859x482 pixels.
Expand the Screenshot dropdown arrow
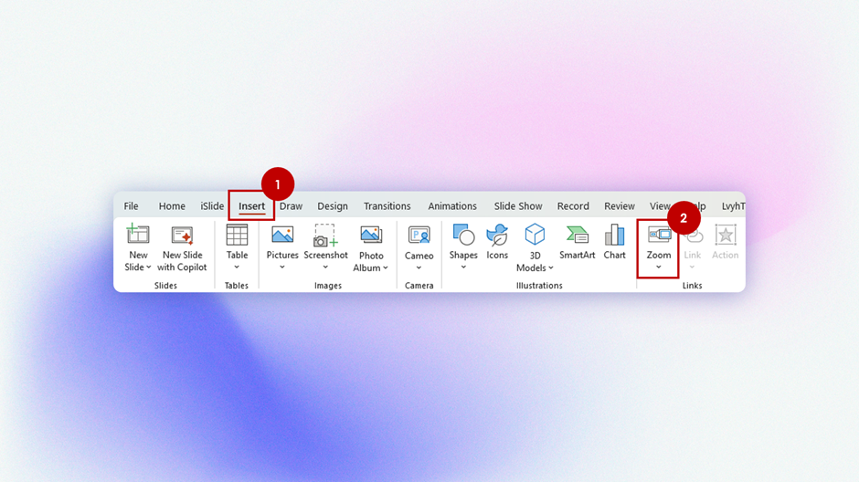click(325, 267)
